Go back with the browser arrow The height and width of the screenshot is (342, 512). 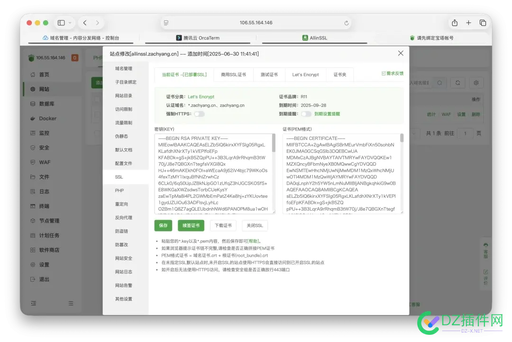[85, 23]
